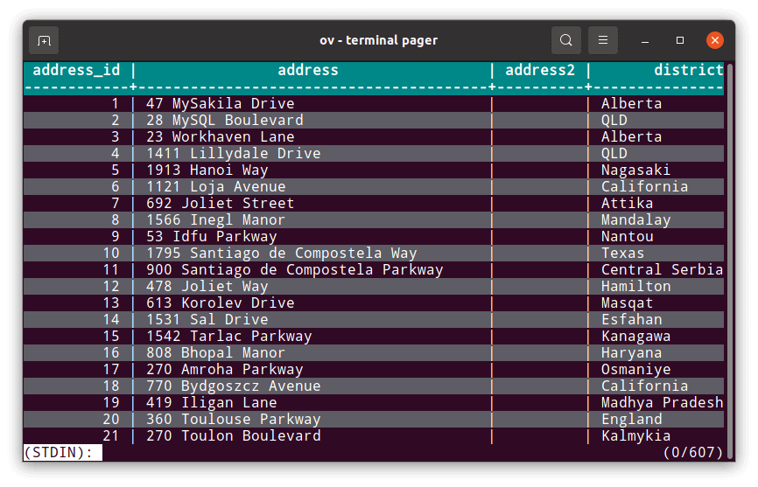Select the address2 column header

coord(540,71)
